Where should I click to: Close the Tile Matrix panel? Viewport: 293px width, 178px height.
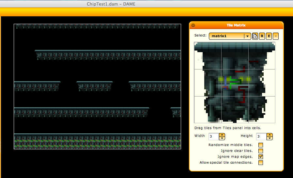[x=193, y=25]
